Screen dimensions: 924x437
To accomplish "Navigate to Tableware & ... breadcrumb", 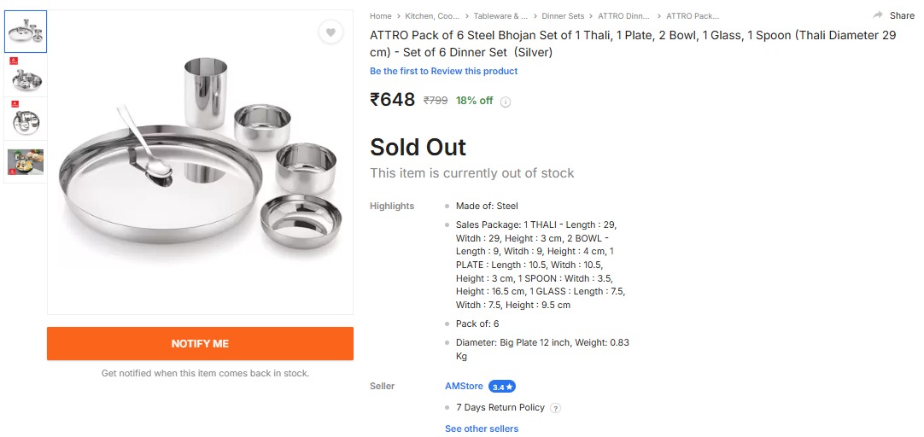I will pyautogui.click(x=500, y=16).
